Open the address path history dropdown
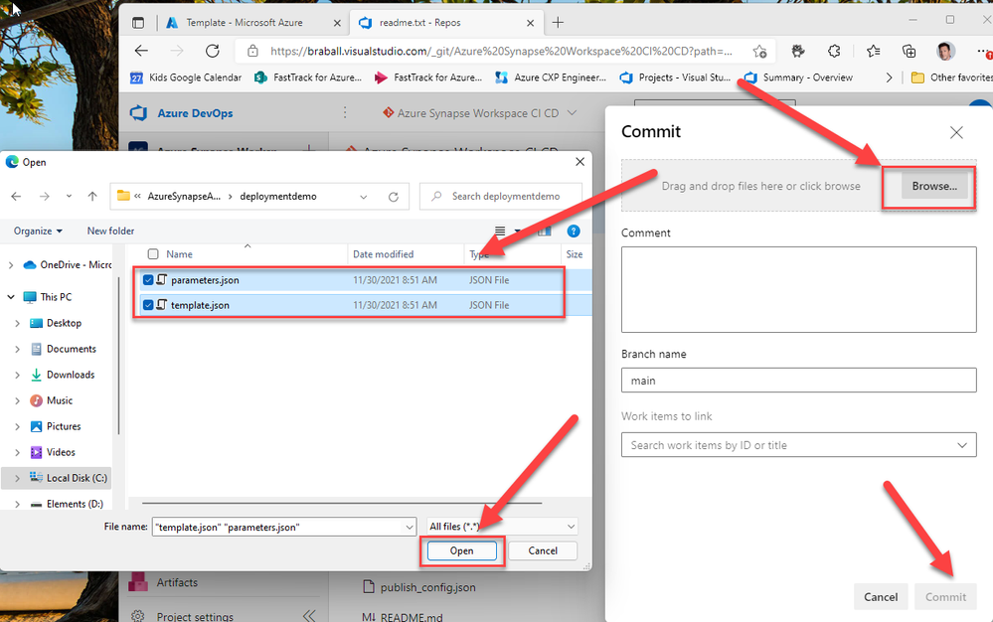993x622 pixels. pos(364,197)
